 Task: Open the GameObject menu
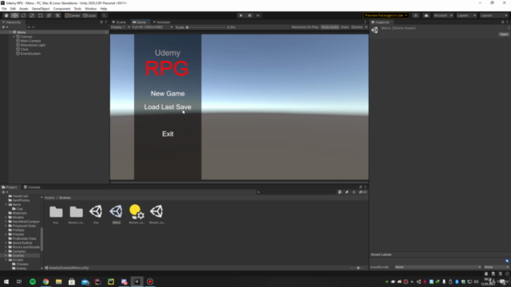tap(41, 9)
